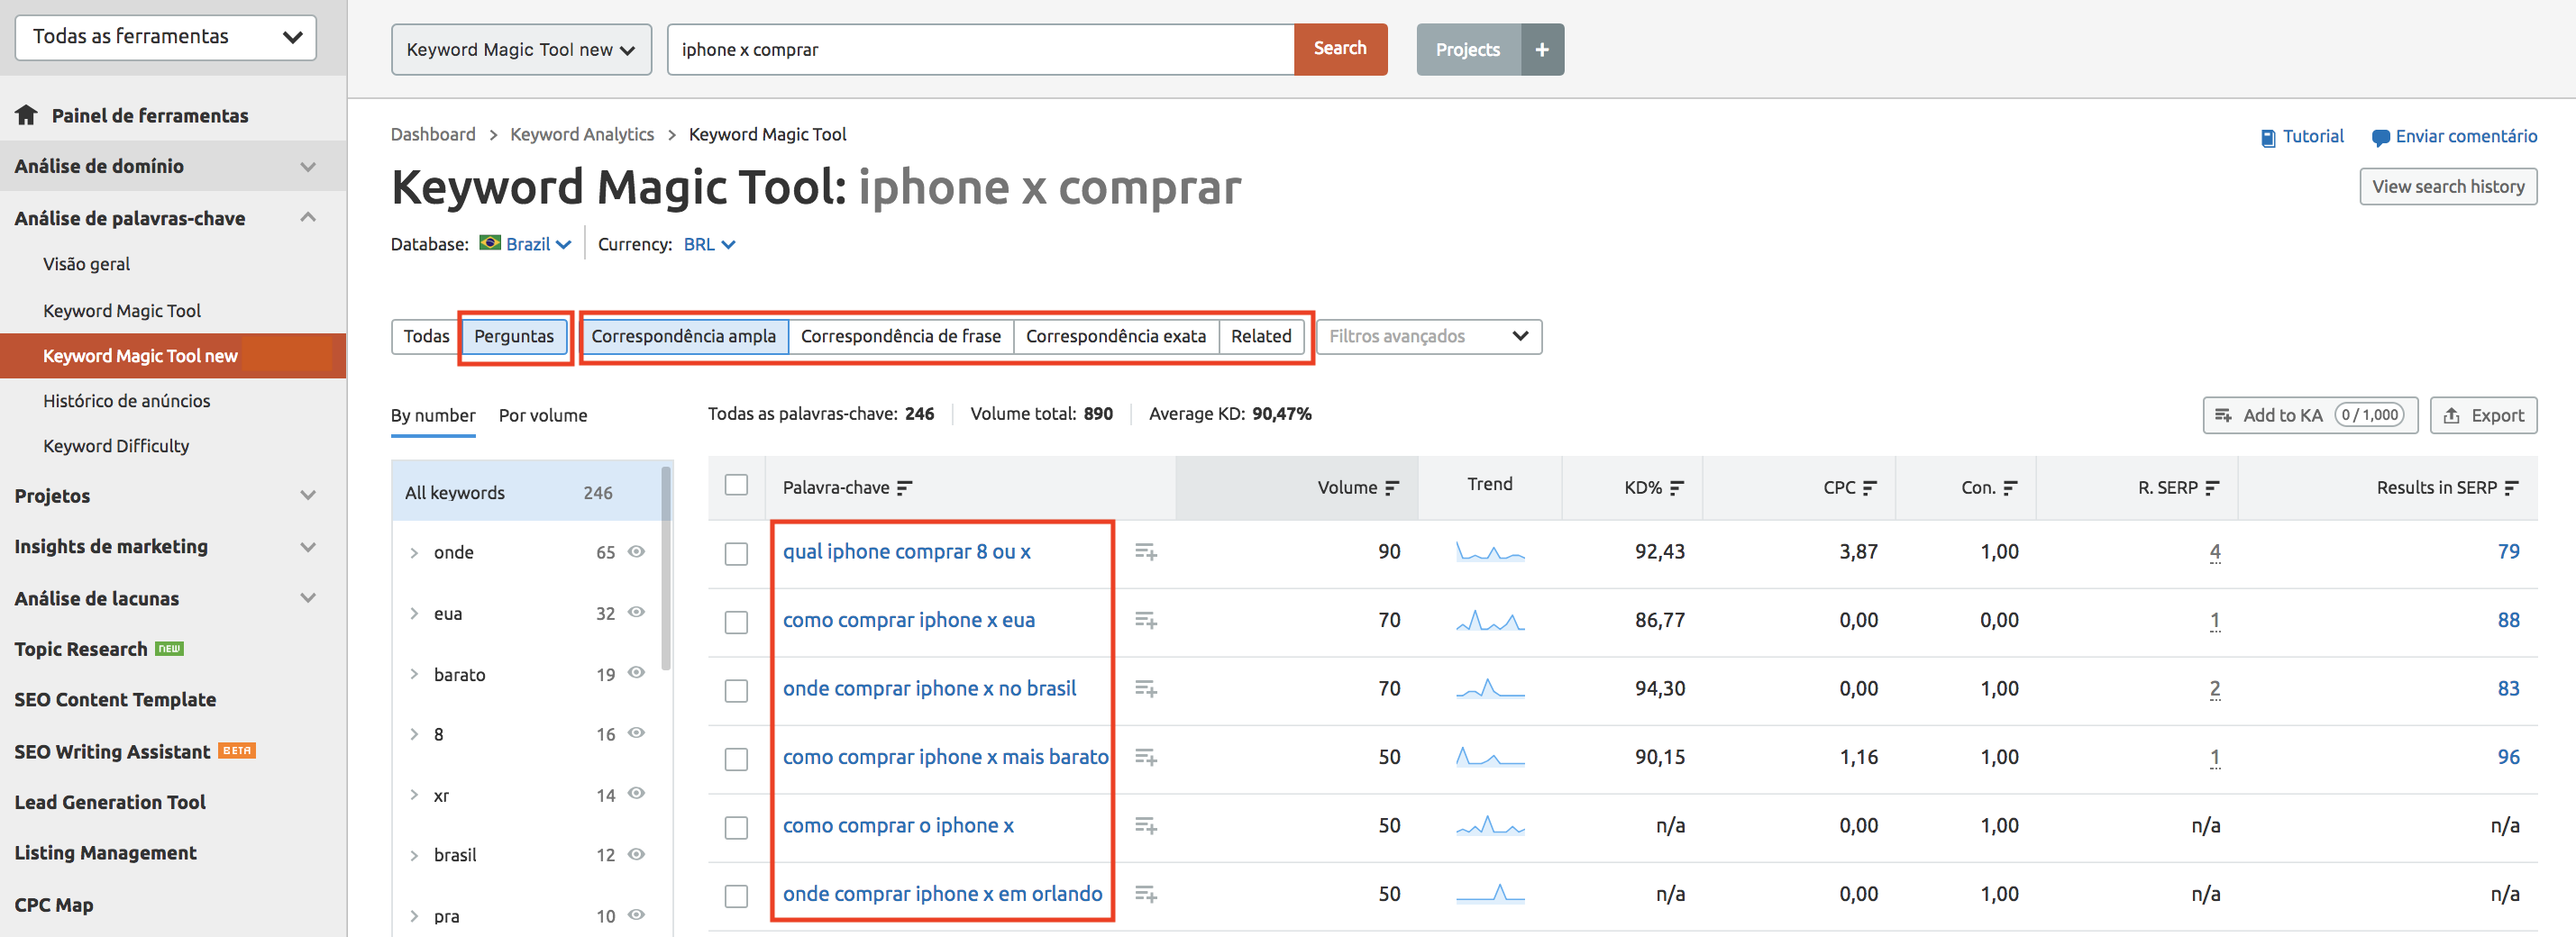Select the Perguntas filter tab
This screenshot has height=937, width=2576.
click(x=514, y=336)
